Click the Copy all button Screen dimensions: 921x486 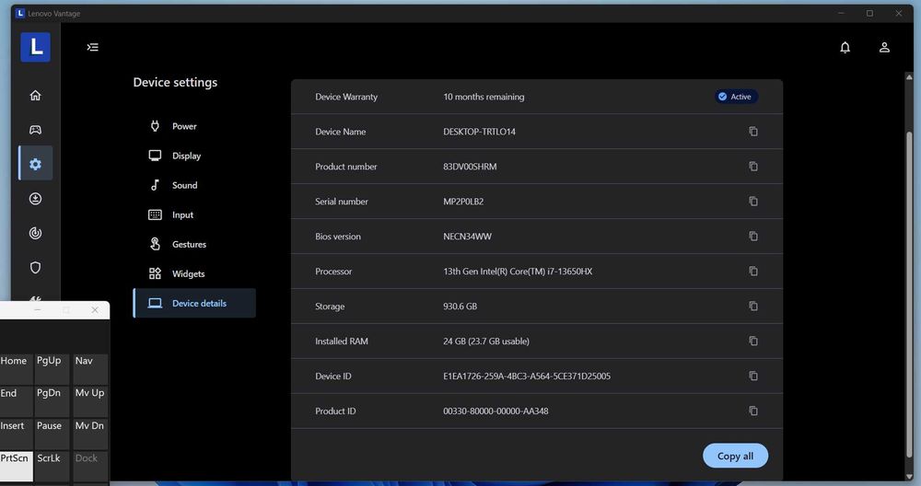pos(735,456)
